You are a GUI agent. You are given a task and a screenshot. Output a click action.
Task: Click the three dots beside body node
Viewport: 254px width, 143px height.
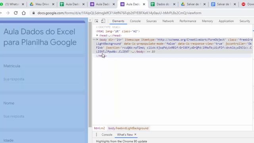[x=94, y=40]
